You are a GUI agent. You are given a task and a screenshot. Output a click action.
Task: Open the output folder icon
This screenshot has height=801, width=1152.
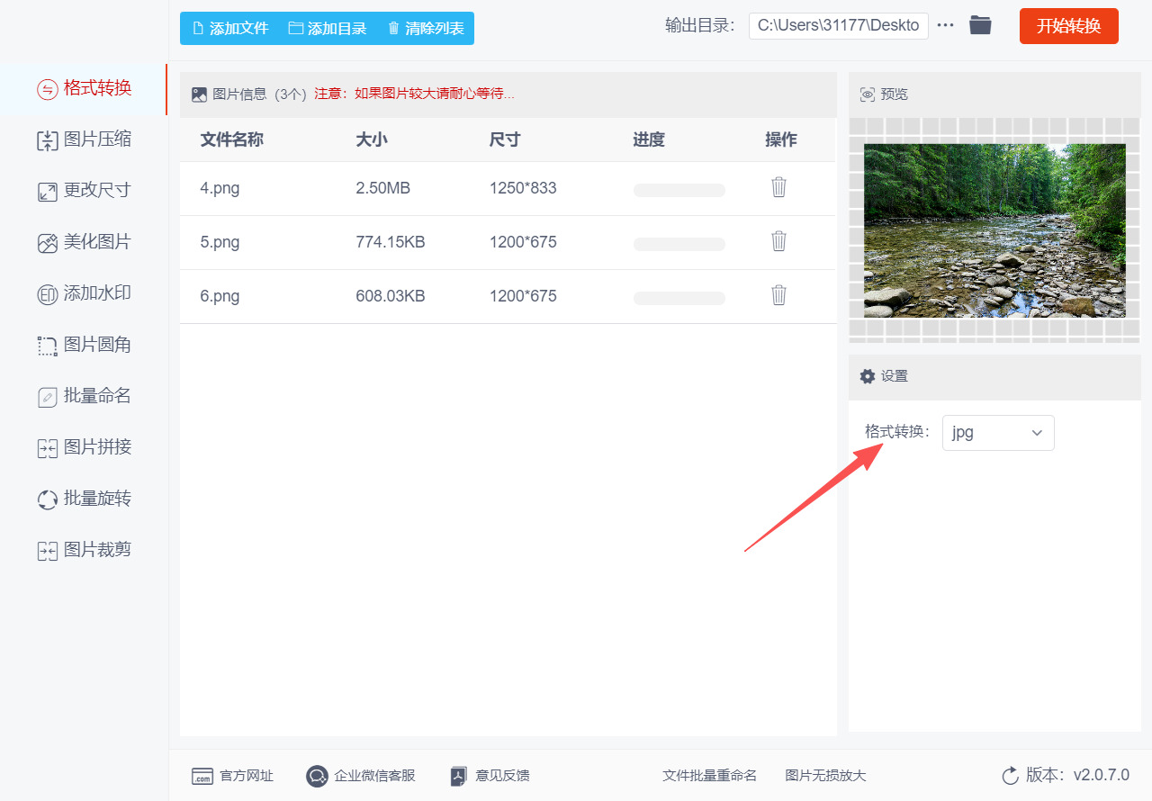980,25
